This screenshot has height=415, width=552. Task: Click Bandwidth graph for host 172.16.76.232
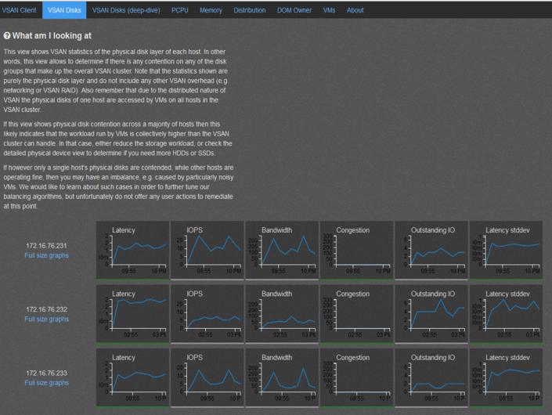281,313
